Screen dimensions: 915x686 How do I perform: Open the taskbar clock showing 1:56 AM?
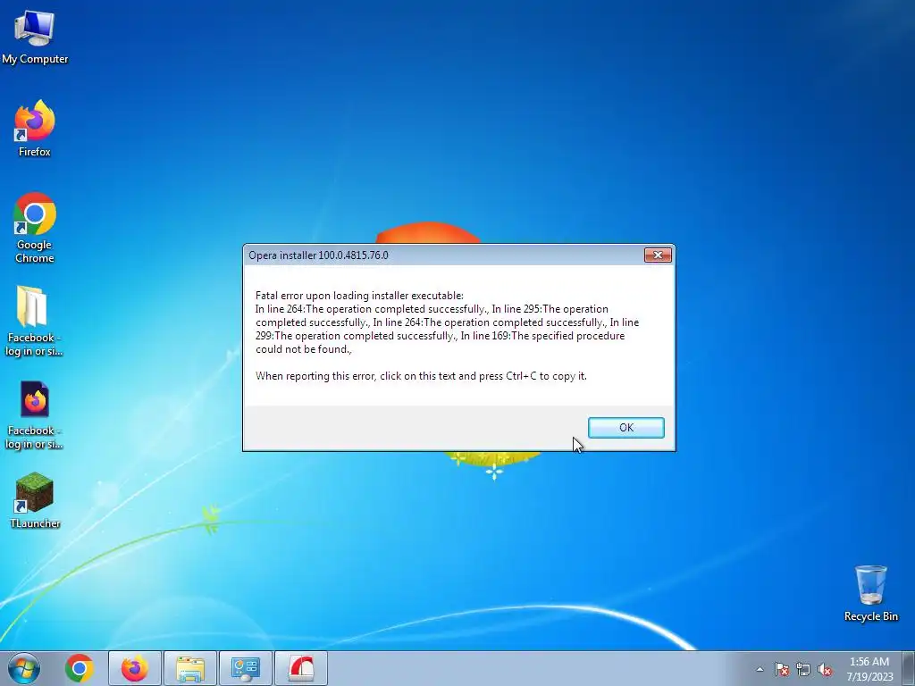coord(869,669)
